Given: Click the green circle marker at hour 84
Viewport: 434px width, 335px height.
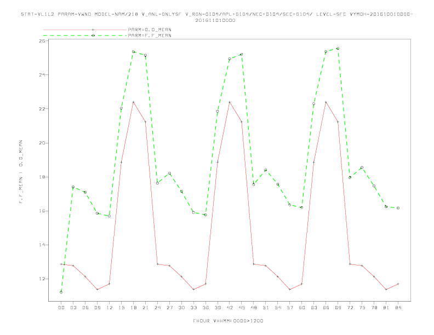Looking at the screenshot, I should [398, 208].
